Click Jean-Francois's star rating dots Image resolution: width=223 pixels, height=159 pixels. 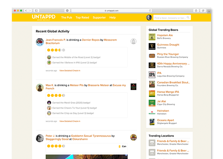pyautogui.click(x=56, y=50)
